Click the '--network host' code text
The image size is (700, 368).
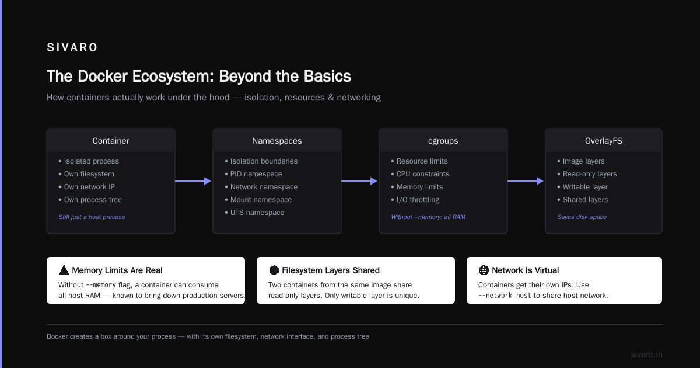click(x=505, y=296)
